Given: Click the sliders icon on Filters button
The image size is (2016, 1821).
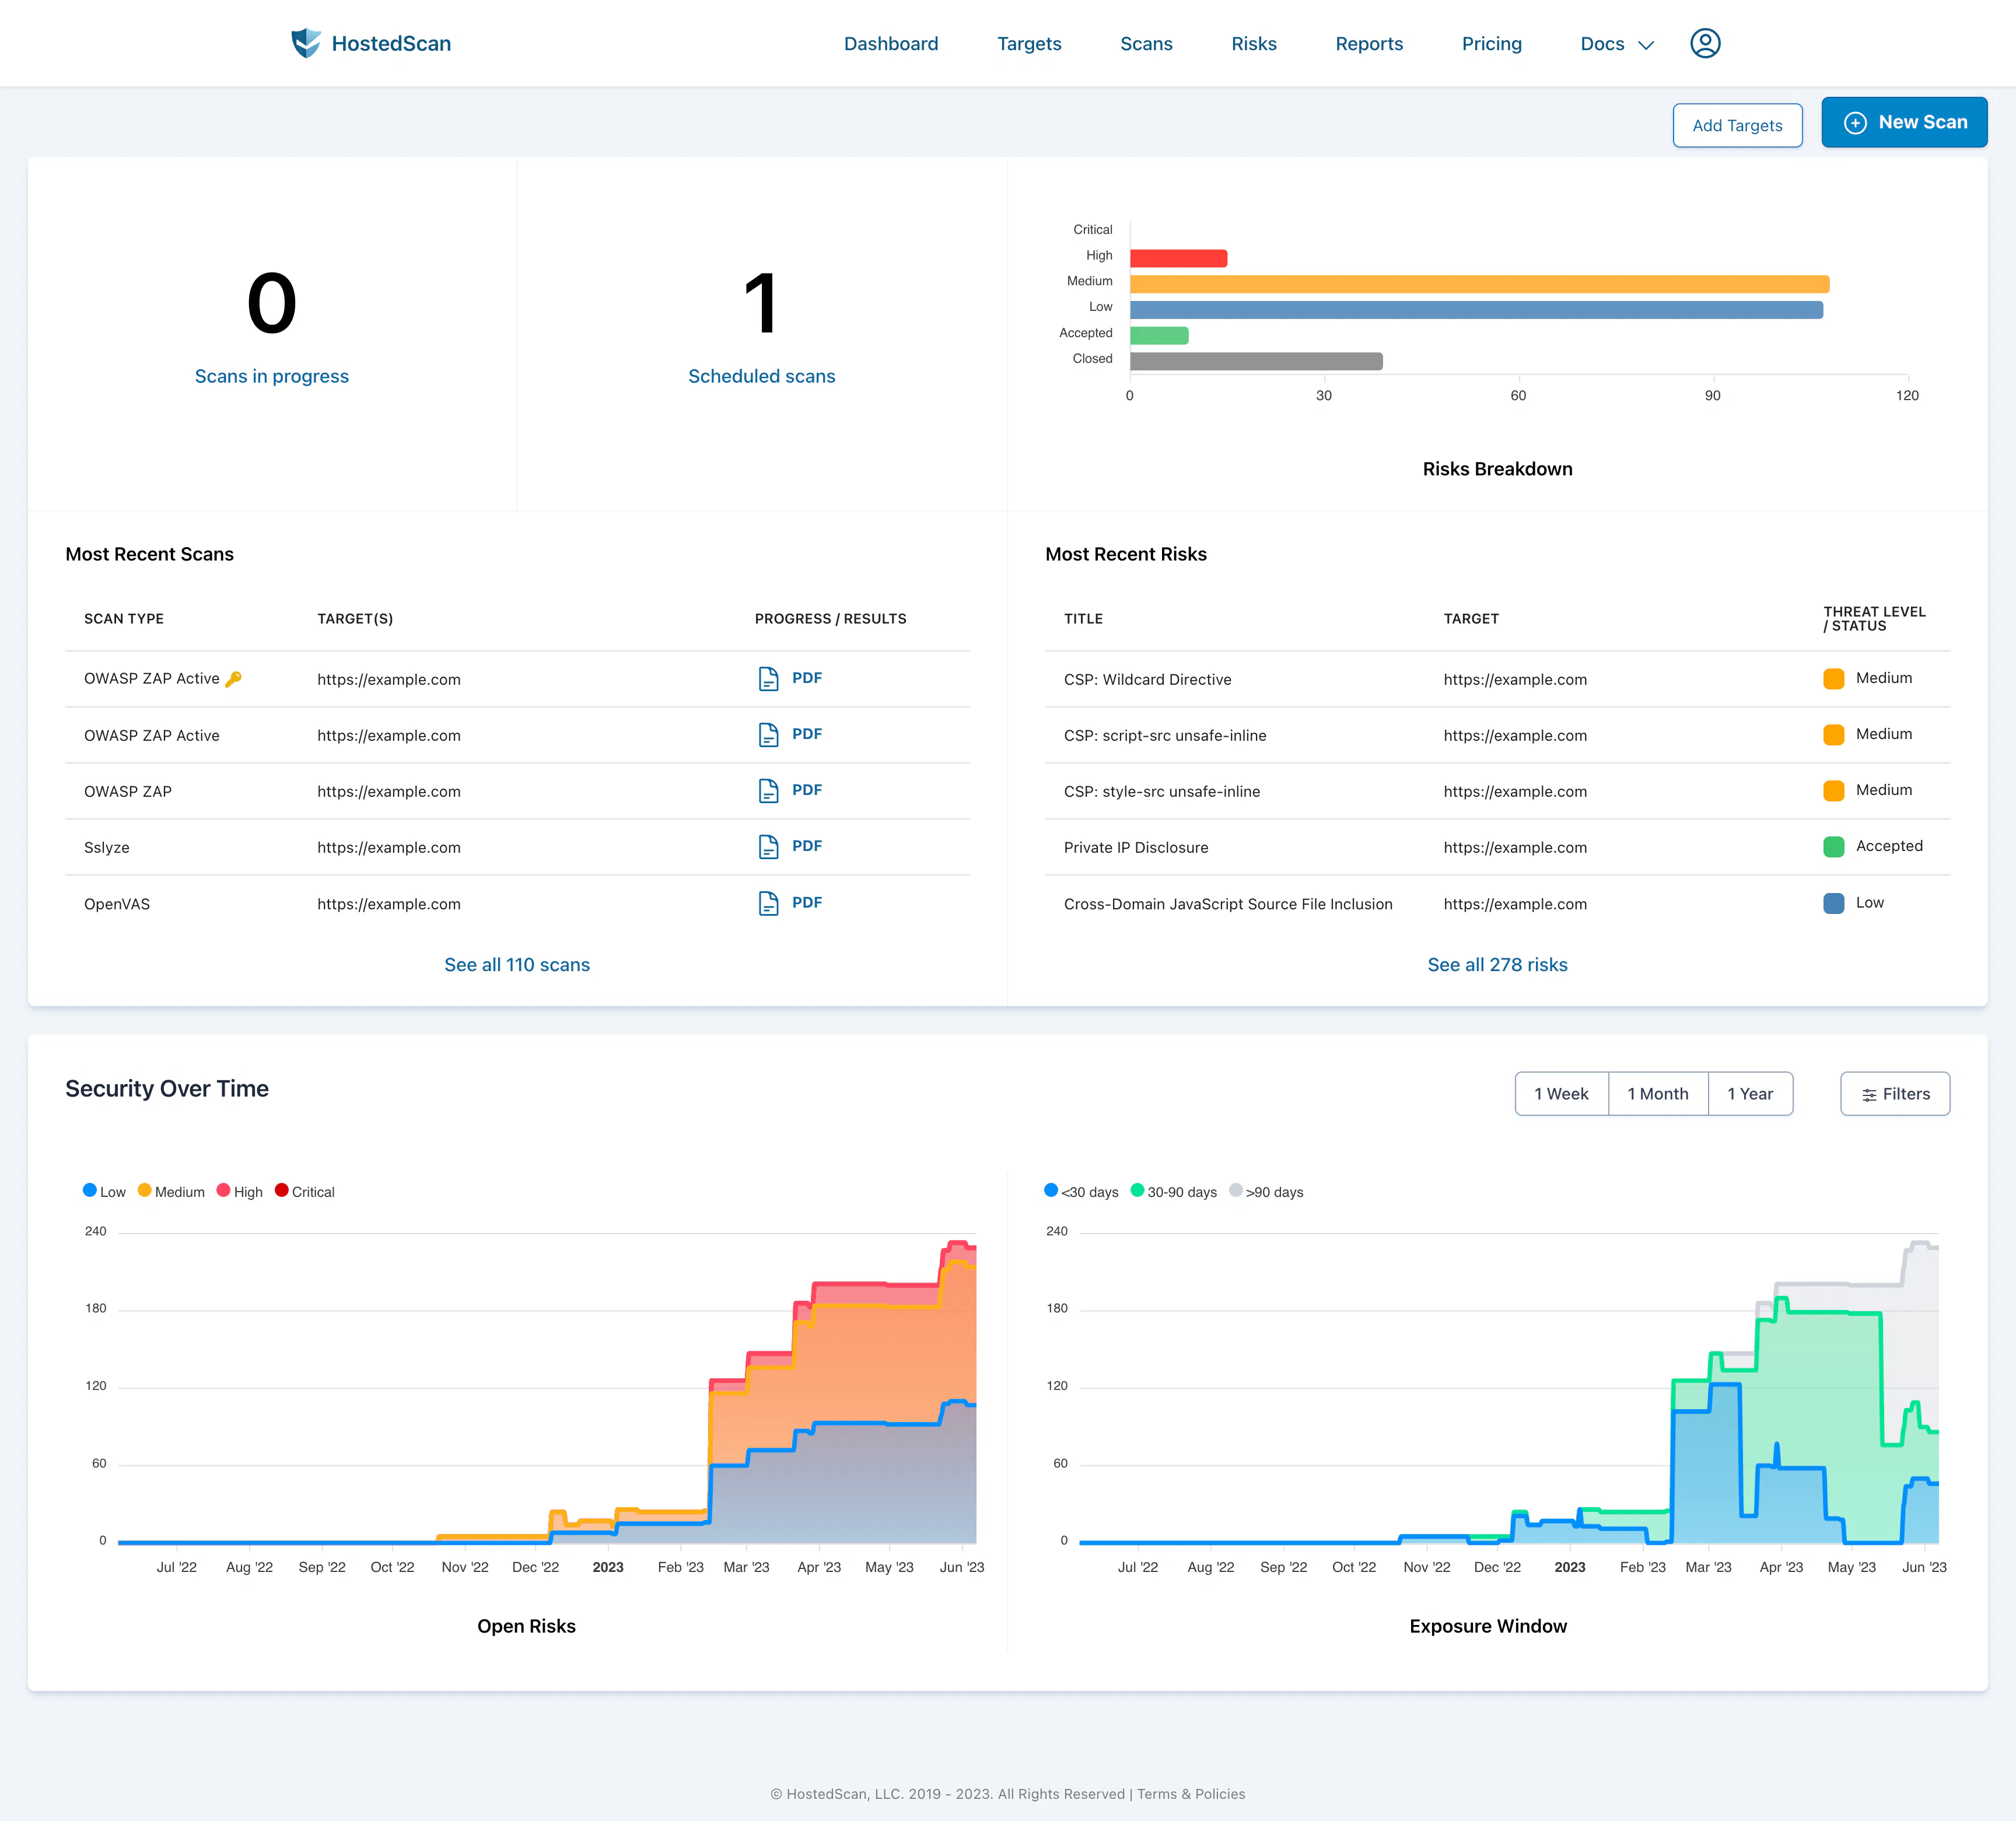Looking at the screenshot, I should (x=1869, y=1095).
